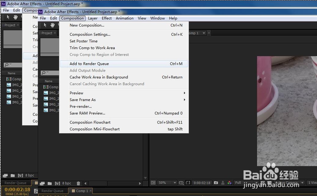The height and width of the screenshot is (196, 317).
Task: Open Full resolution dropdown
Action: pos(246,183)
